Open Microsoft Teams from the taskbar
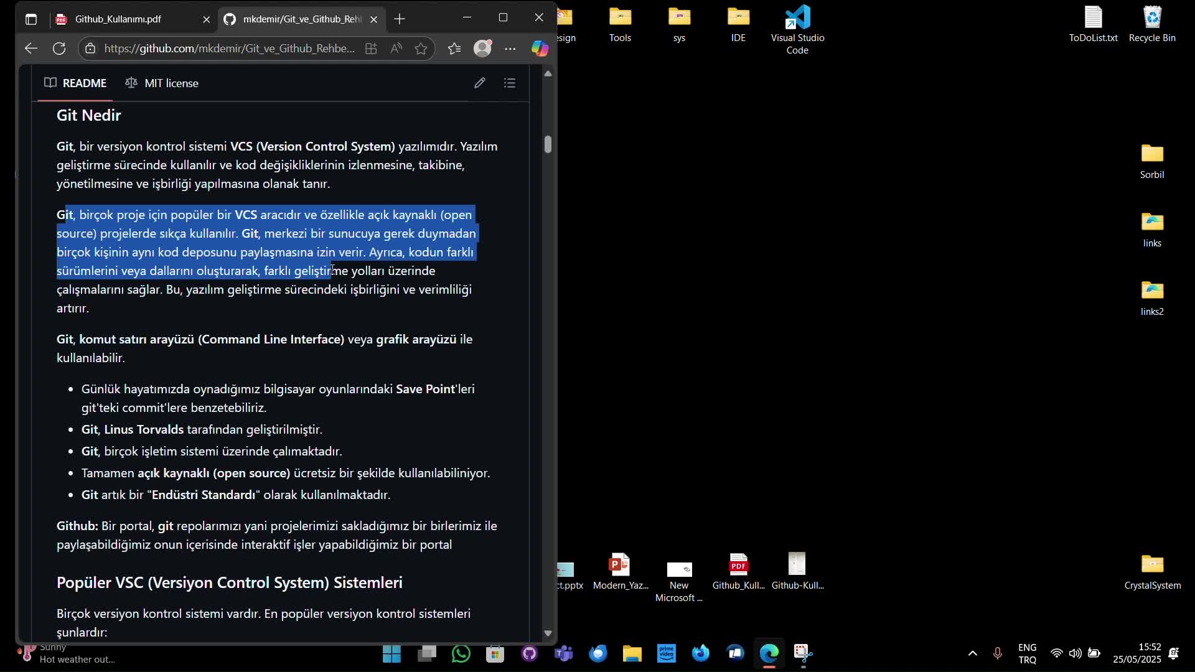Screen dimensions: 1195x672 [564, 653]
